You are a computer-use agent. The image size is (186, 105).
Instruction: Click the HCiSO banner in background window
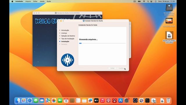click(46, 21)
